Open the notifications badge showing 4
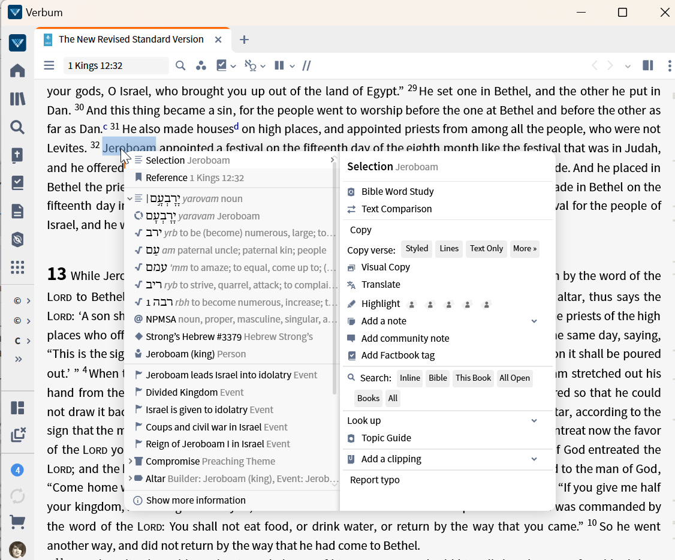The image size is (675, 560). point(17,470)
